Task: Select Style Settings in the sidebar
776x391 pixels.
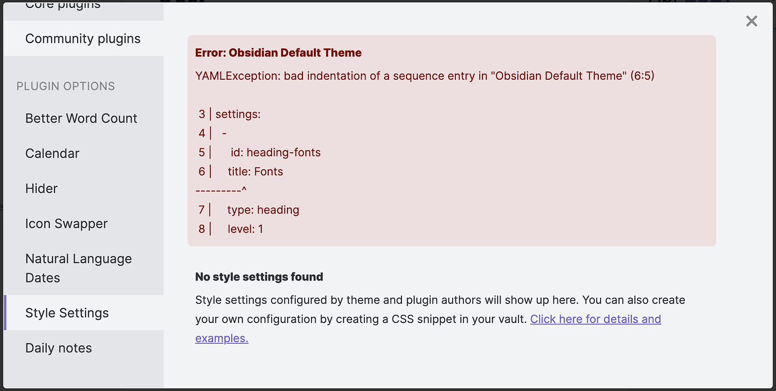Action: [x=67, y=312]
